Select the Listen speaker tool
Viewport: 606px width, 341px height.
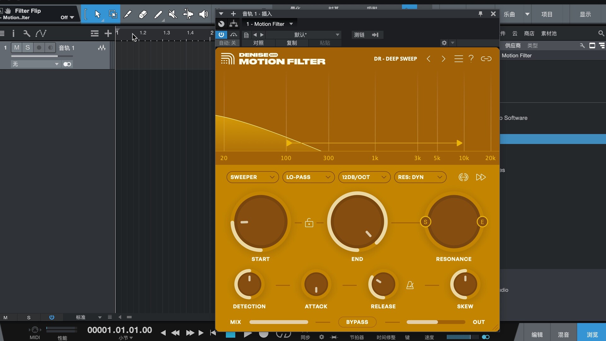[x=204, y=14]
